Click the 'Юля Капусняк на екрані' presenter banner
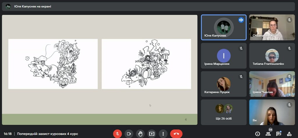The width and height of the screenshot is (298, 138). [148, 6]
